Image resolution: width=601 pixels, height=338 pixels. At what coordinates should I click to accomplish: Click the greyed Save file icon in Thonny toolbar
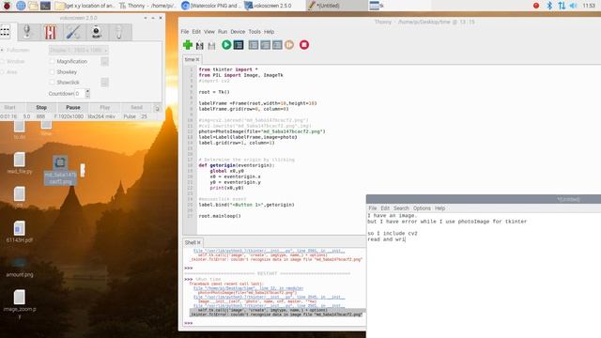click(211, 46)
